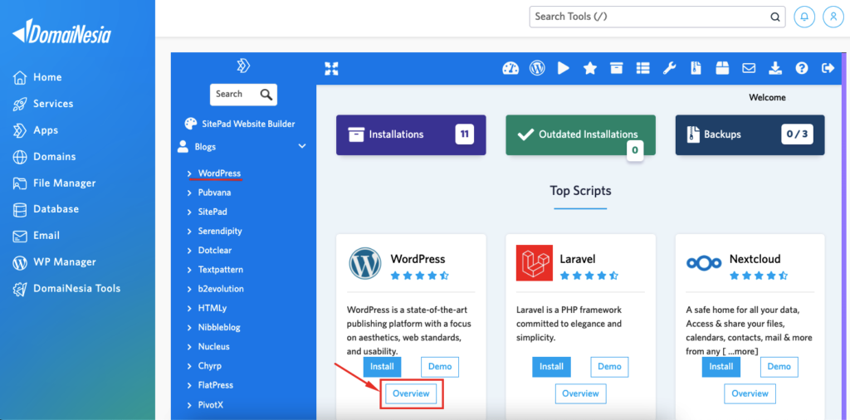This screenshot has height=420, width=850.
Task: Click the DomaiNesia logo
Action: tap(61, 32)
